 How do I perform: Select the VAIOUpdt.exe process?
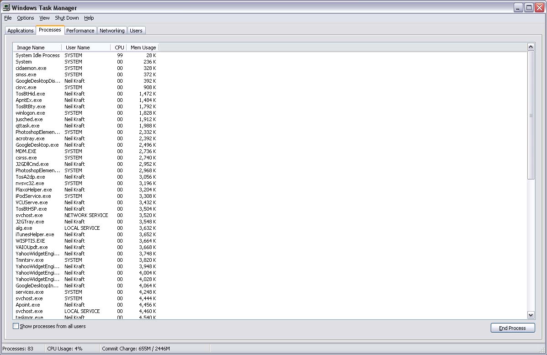[86, 247]
